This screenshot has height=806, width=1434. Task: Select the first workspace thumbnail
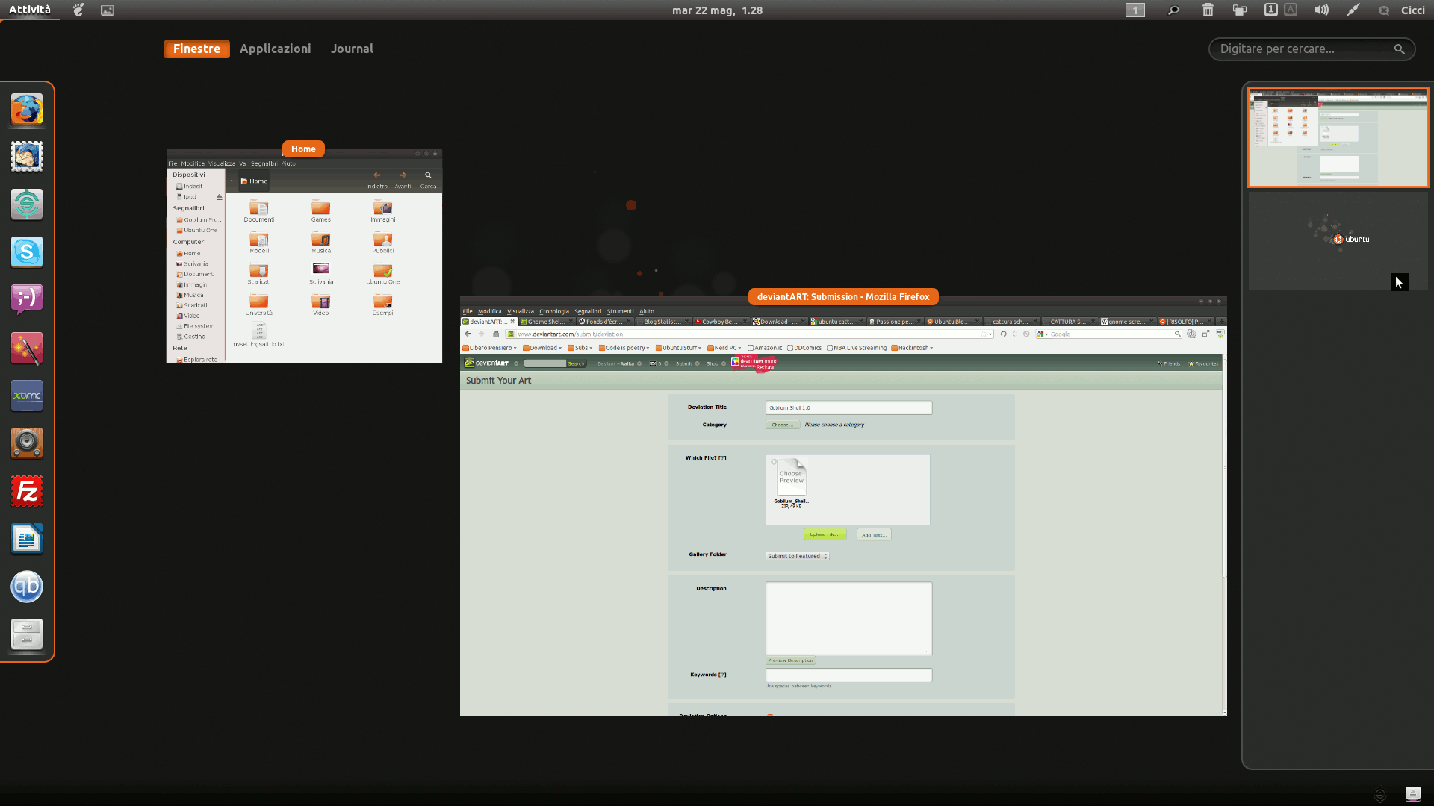tap(1338, 137)
